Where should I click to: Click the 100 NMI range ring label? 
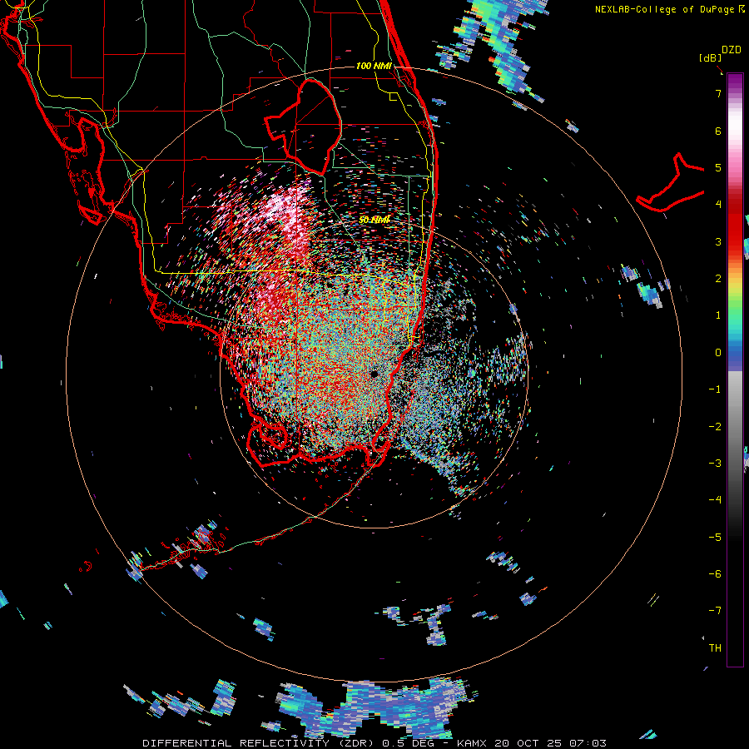point(374,66)
